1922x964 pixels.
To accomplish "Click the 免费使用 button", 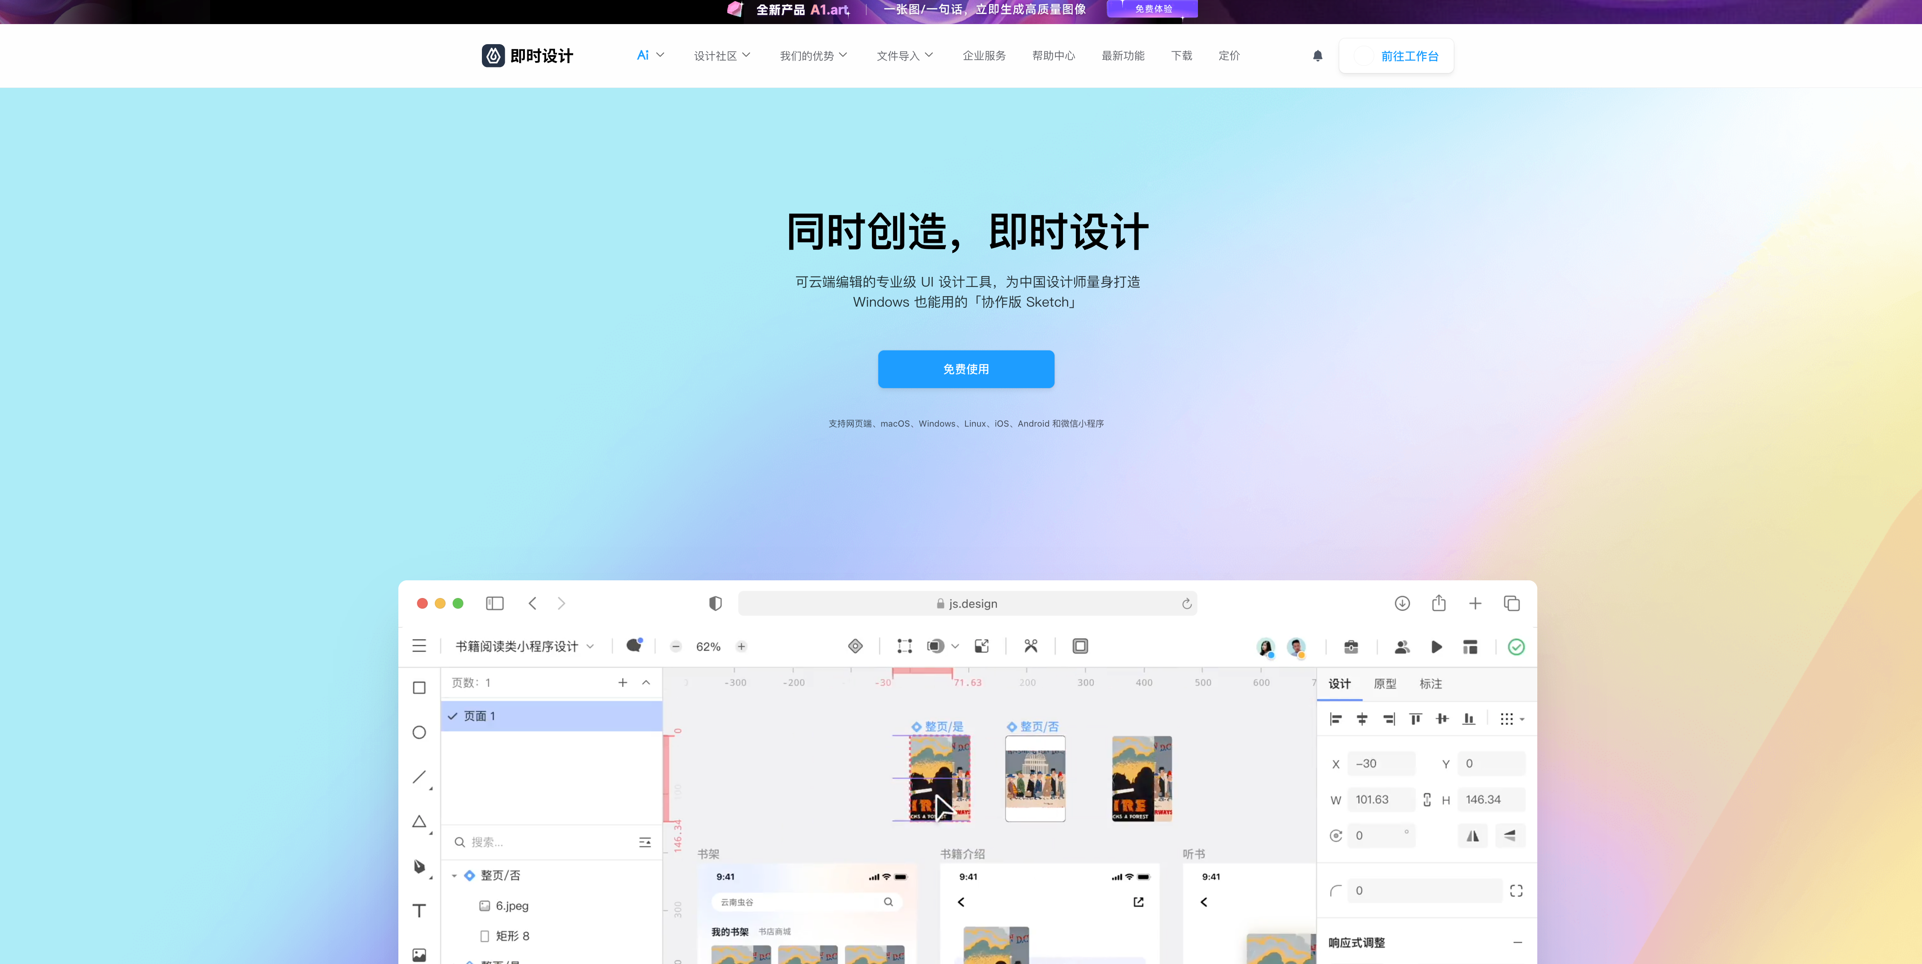I will point(965,369).
